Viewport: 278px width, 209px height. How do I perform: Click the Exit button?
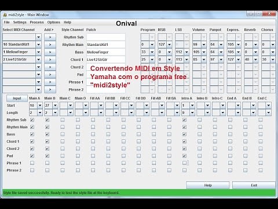coord(254,185)
